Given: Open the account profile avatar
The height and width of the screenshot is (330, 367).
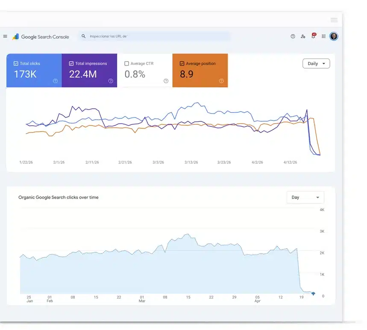Looking at the screenshot, I should coord(334,36).
